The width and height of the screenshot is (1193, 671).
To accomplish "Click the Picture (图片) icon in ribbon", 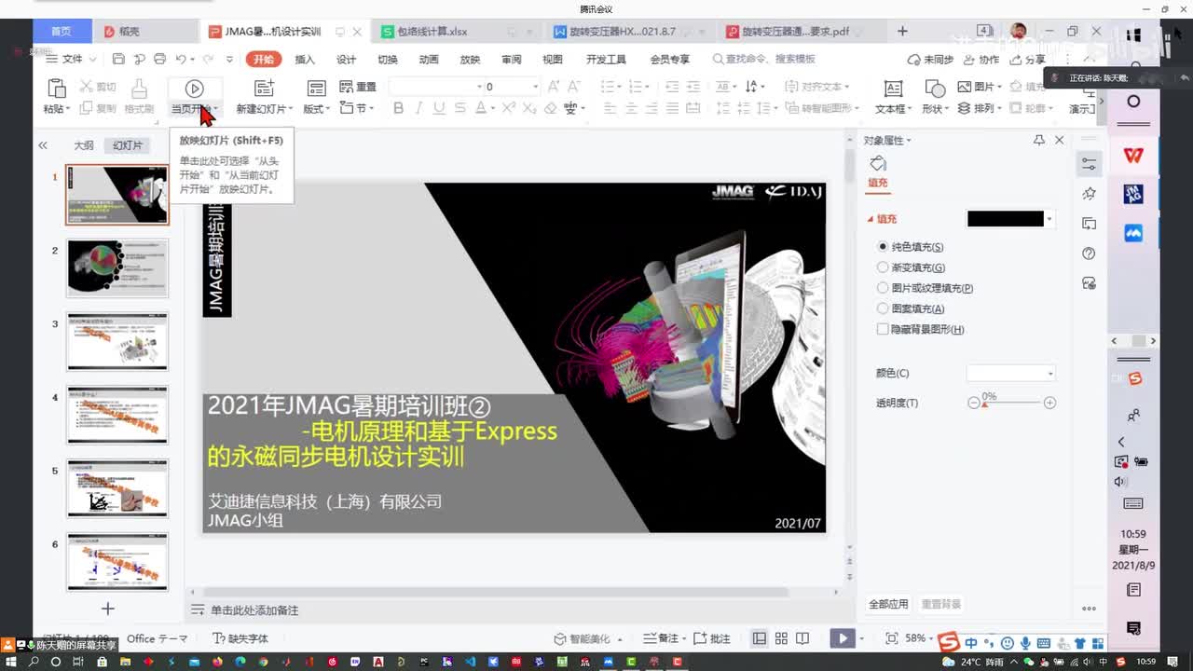I will pyautogui.click(x=965, y=87).
